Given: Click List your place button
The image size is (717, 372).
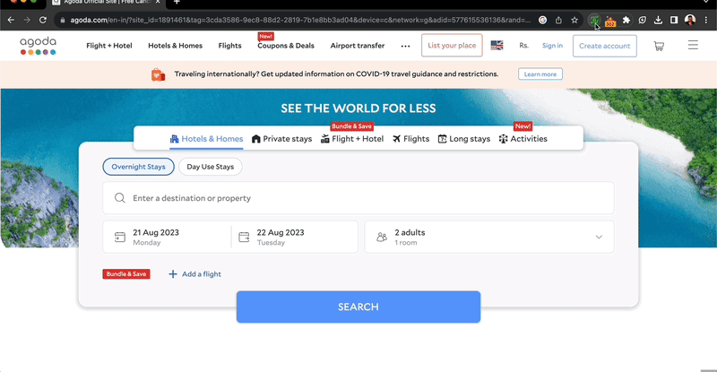Looking at the screenshot, I should point(452,46).
